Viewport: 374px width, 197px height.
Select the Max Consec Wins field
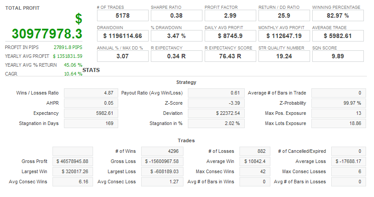(252, 171)
